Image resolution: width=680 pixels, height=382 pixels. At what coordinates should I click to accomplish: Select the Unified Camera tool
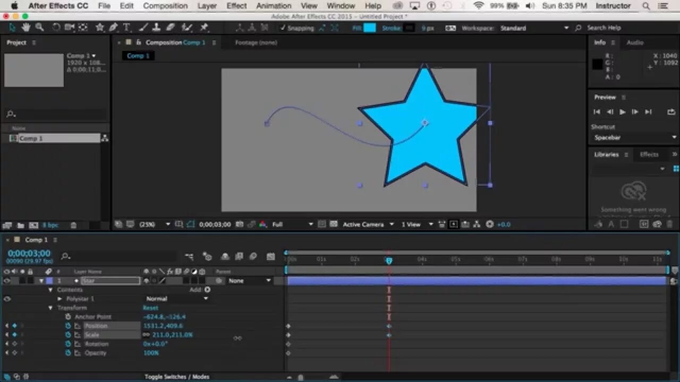point(70,27)
